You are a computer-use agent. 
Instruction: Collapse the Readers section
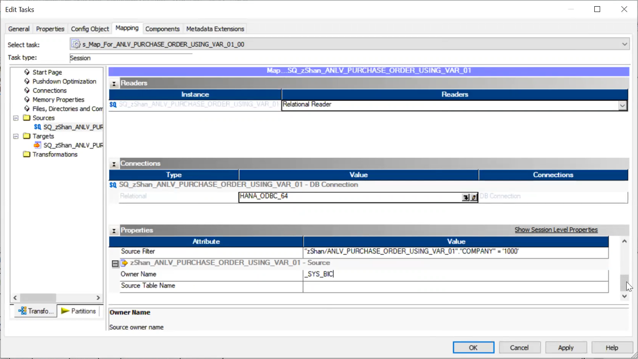tap(114, 83)
